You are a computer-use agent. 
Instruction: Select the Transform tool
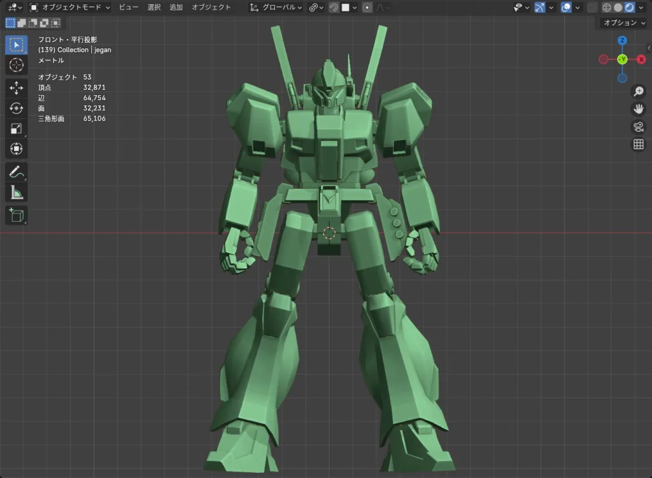click(x=17, y=149)
